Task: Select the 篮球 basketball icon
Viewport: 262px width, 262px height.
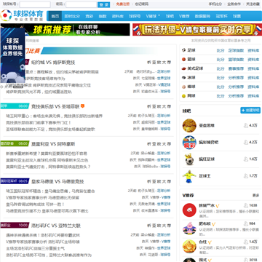Action: [x=183, y=59]
